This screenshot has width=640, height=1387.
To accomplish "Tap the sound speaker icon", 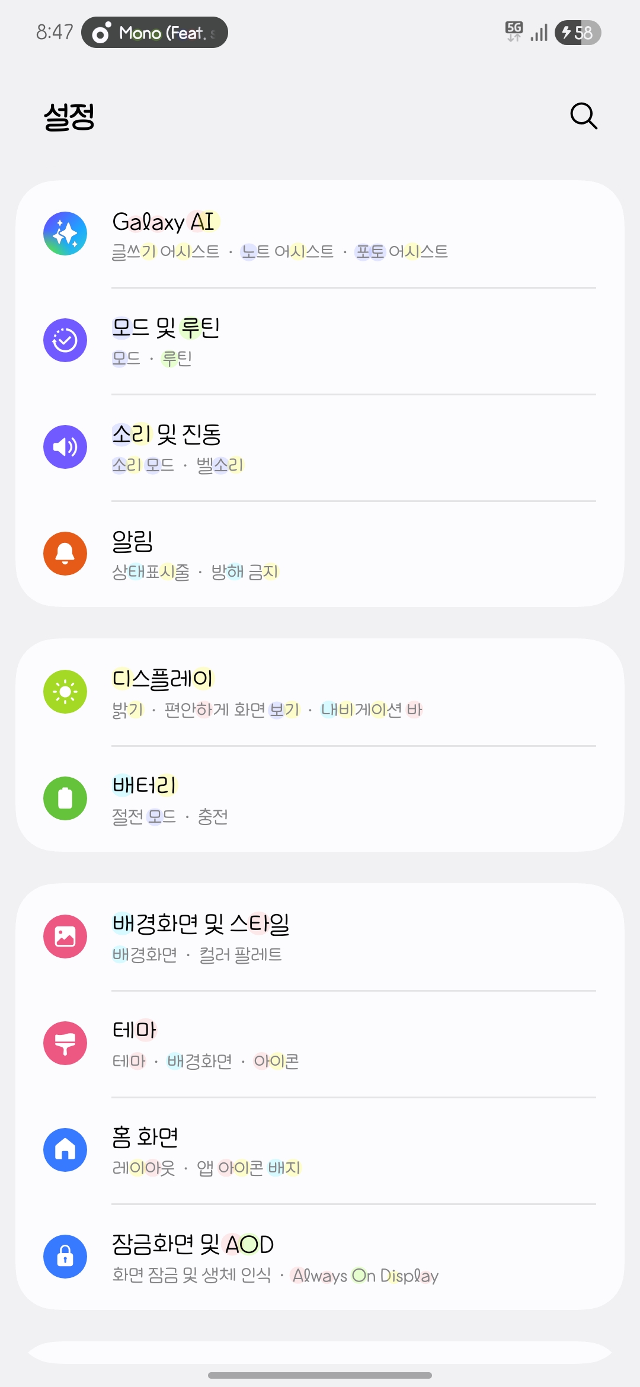I will (x=65, y=447).
